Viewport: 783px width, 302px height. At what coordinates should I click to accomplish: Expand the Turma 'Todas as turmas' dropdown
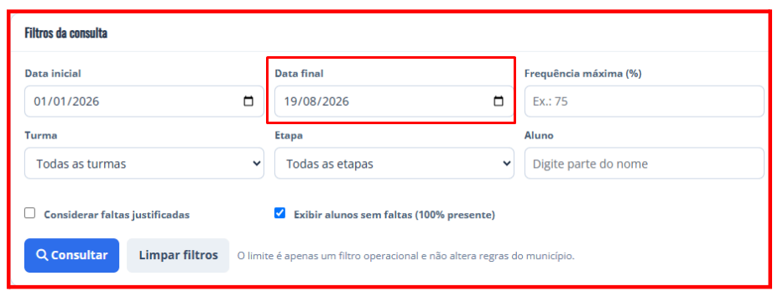point(144,164)
